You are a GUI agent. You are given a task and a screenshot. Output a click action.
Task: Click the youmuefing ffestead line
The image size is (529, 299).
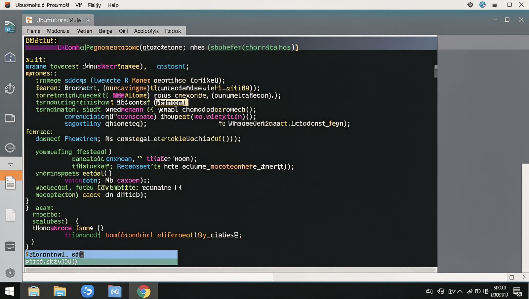click(x=73, y=152)
